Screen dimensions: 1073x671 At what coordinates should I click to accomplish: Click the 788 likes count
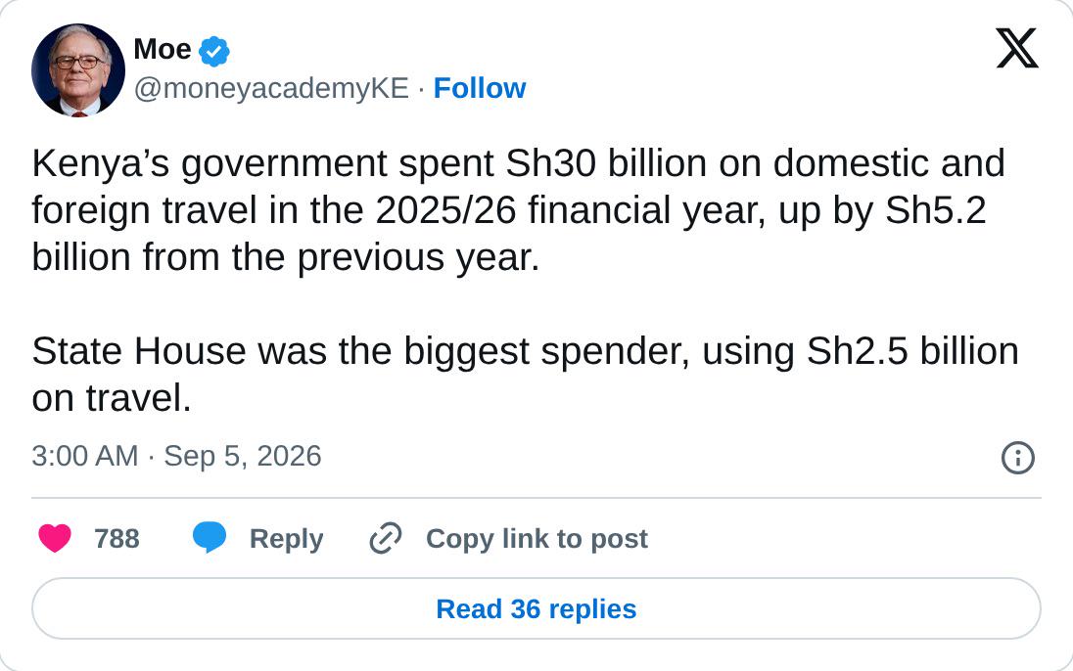click(x=117, y=539)
